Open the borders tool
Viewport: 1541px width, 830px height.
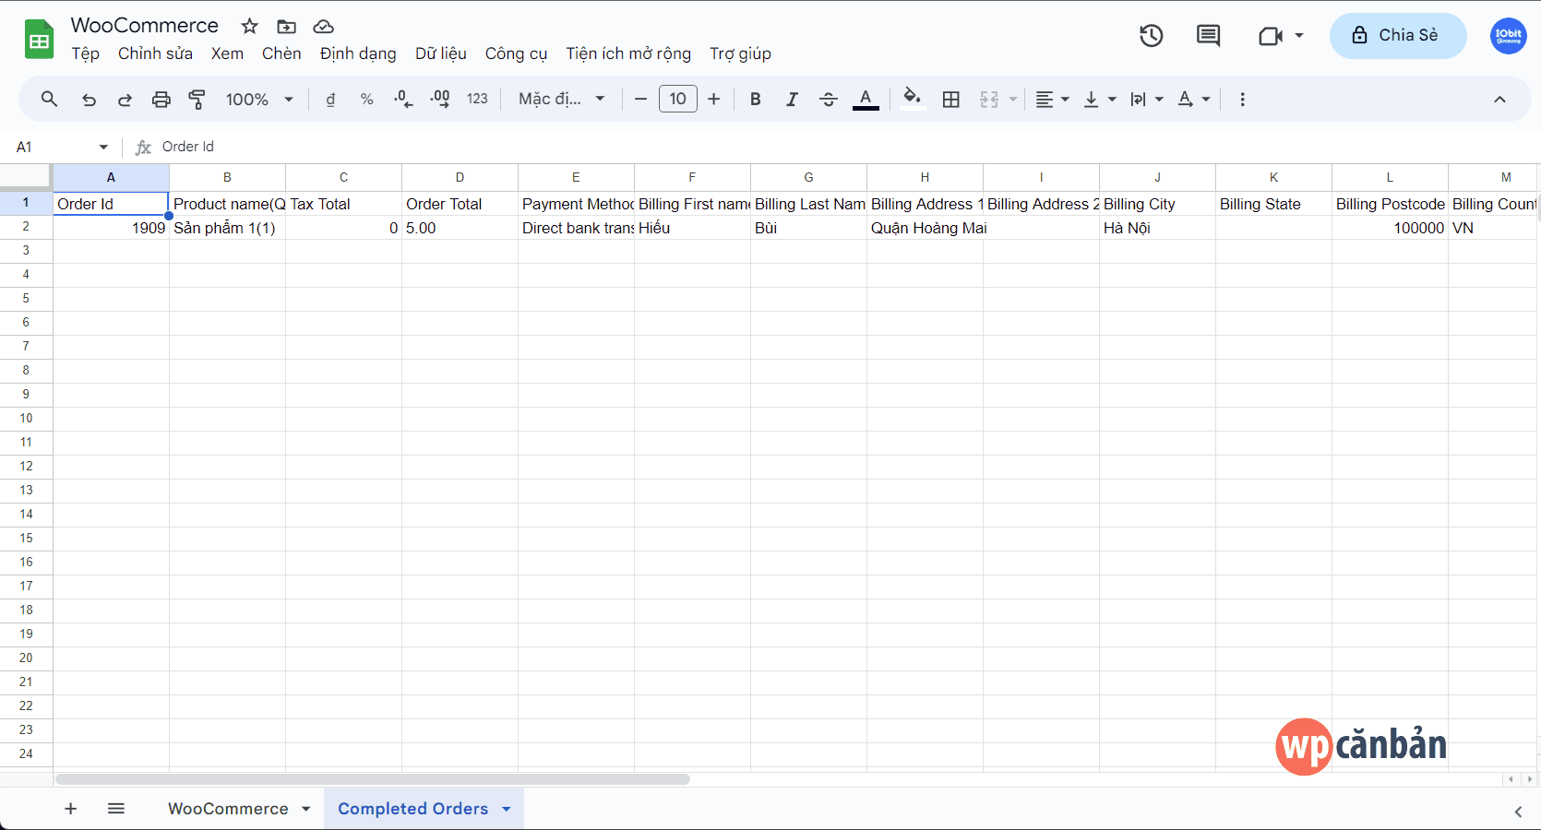coord(951,99)
